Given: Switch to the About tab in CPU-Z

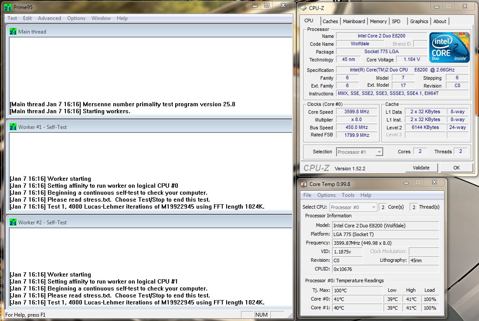Looking at the screenshot, I should (x=440, y=21).
